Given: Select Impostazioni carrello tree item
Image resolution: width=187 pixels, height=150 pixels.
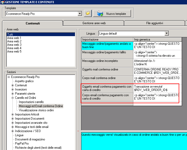Looking at the screenshot, I should pos(31,102).
